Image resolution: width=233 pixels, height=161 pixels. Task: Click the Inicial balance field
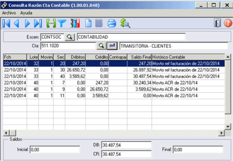pos(55,150)
